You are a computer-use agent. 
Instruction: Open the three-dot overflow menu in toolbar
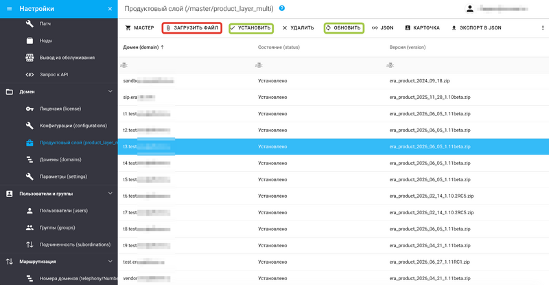click(x=543, y=28)
